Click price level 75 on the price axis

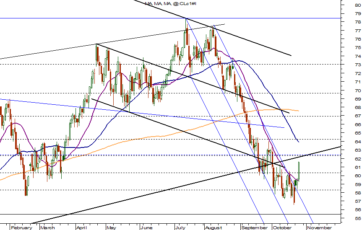click(x=358, y=48)
